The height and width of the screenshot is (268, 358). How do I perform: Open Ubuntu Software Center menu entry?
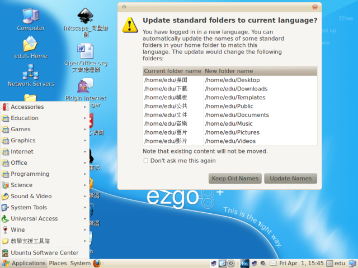point(44,252)
